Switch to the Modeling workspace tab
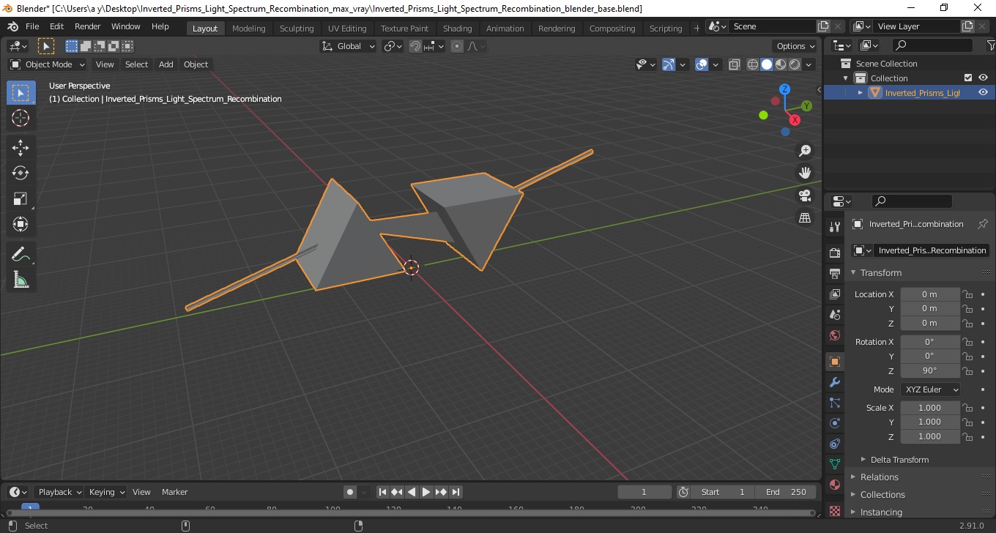 pyautogui.click(x=248, y=28)
